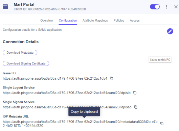Screen dimensions: 179x131
Task: Click the IDP Metadata URL text
Action: pyautogui.click(x=80, y=124)
